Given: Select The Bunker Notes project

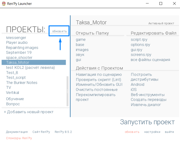Looking at the screenshot, I should tap(22, 83).
